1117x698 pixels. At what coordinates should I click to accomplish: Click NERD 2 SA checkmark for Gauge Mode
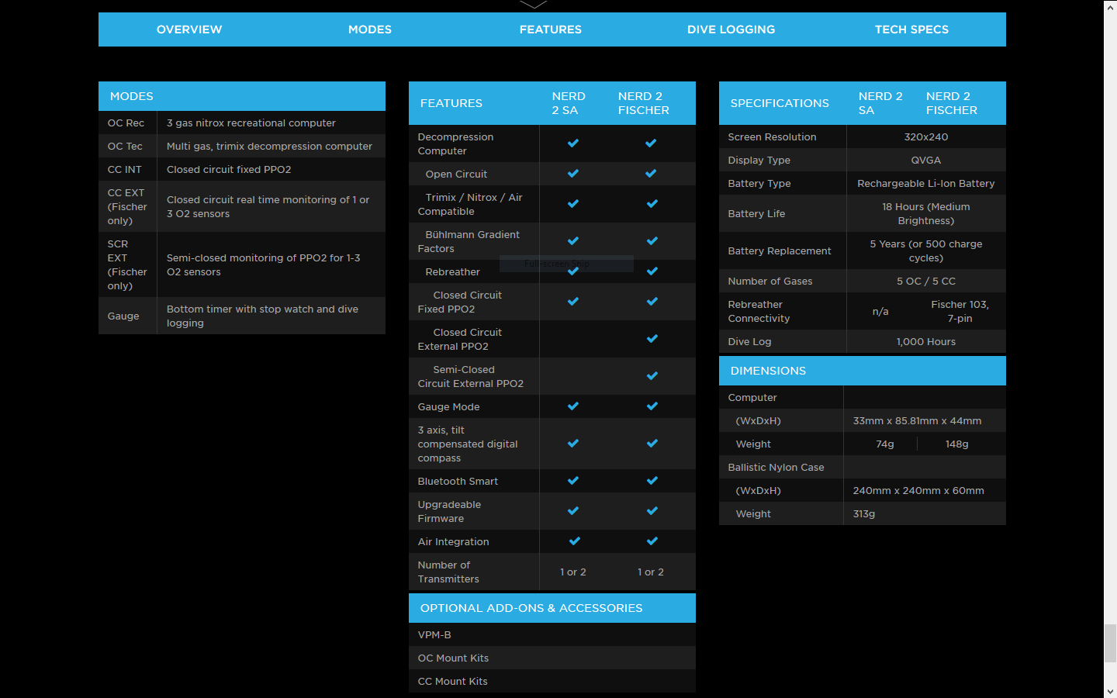(573, 406)
